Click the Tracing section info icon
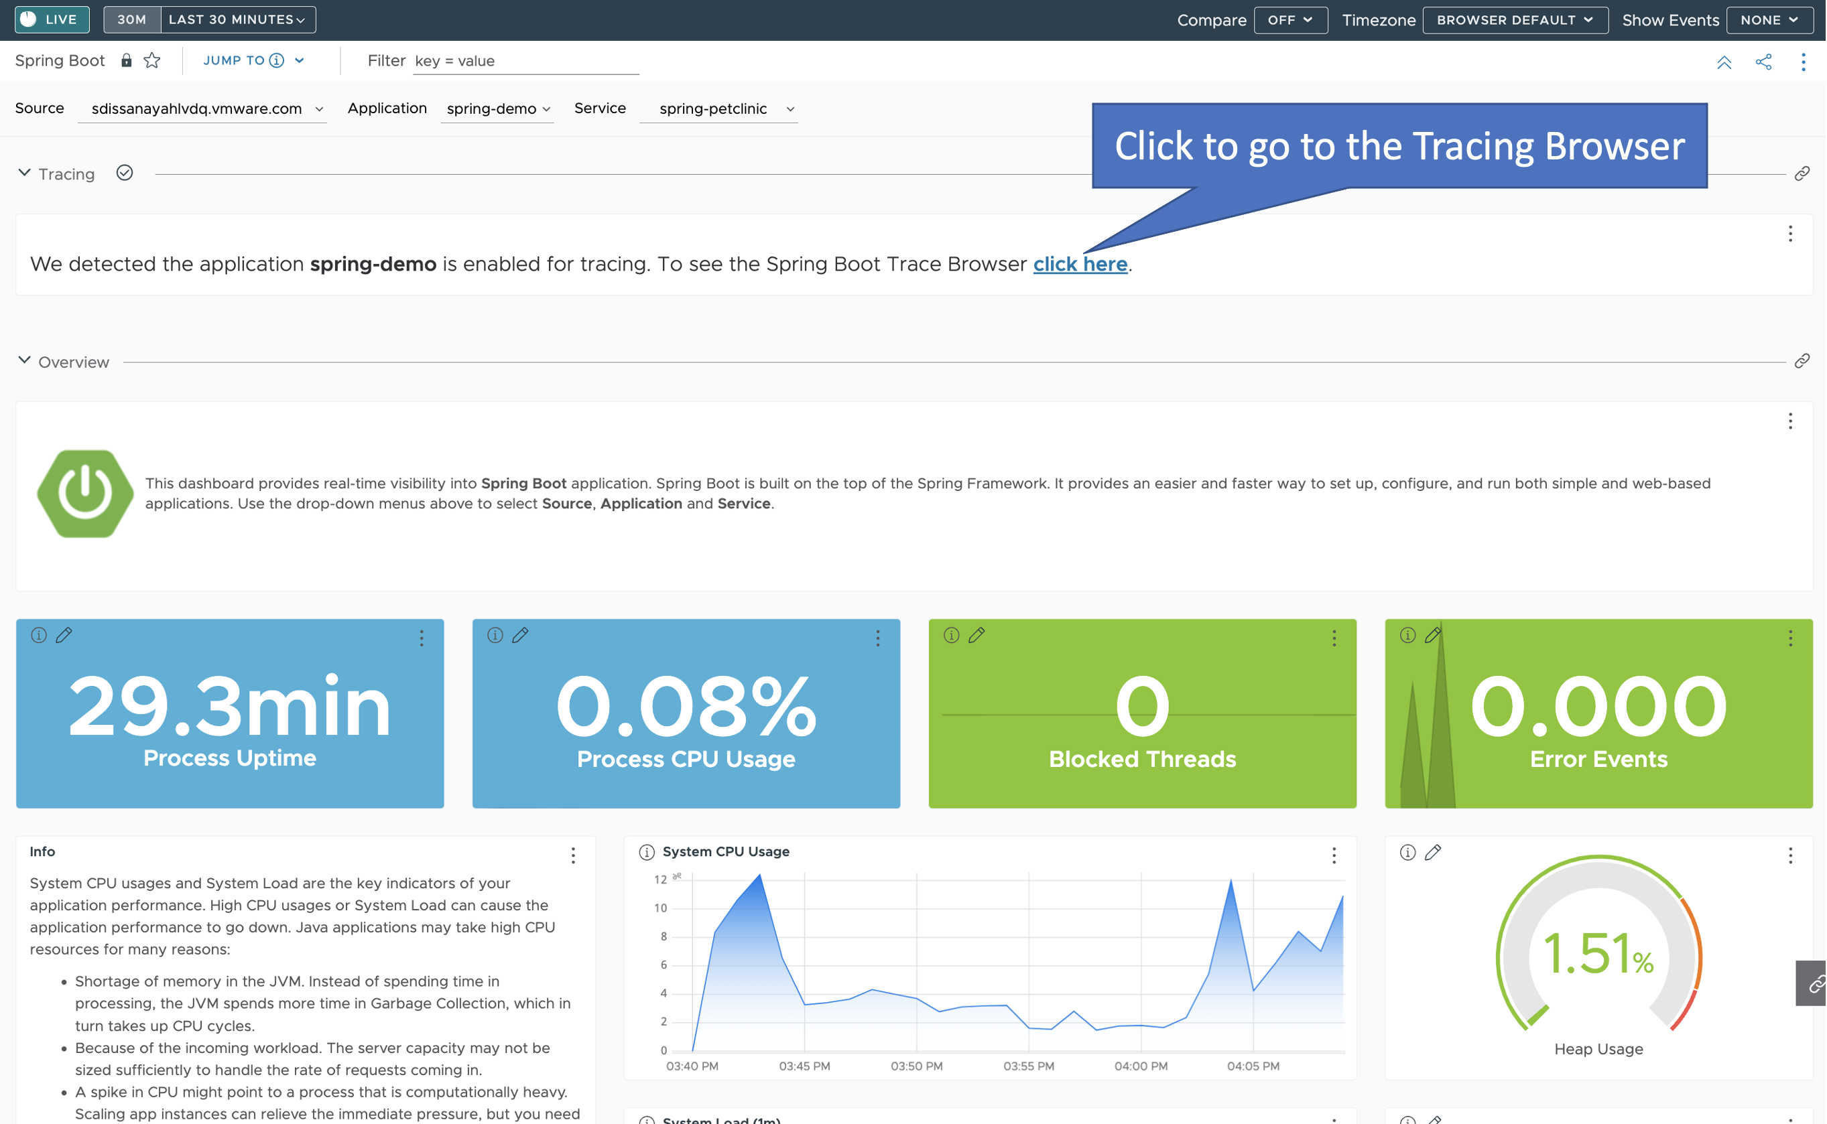 point(125,173)
